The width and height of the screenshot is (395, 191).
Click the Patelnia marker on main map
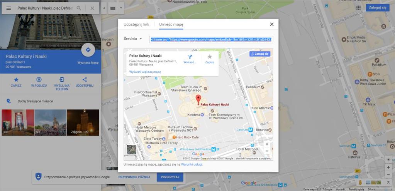click(x=355, y=152)
